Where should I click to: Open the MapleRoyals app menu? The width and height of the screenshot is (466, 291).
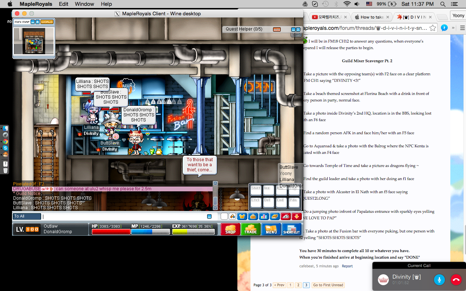(x=36, y=4)
